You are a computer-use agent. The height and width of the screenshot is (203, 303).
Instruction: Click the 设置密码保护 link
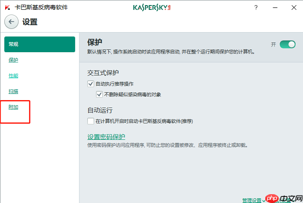pyautogui.click(x=106, y=137)
